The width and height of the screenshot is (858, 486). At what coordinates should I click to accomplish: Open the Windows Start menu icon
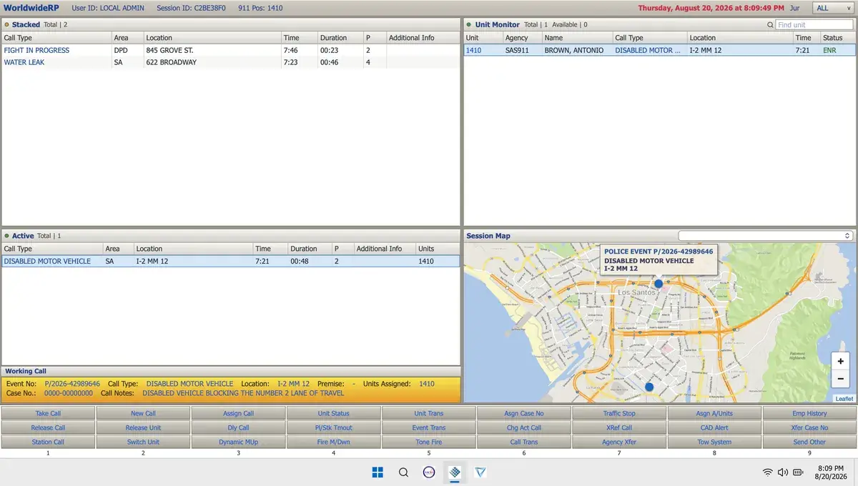[x=378, y=472]
